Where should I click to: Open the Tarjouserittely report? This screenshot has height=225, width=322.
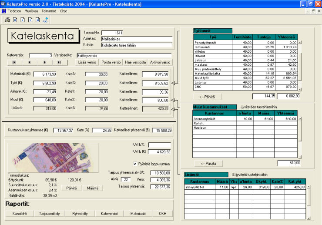49,214
